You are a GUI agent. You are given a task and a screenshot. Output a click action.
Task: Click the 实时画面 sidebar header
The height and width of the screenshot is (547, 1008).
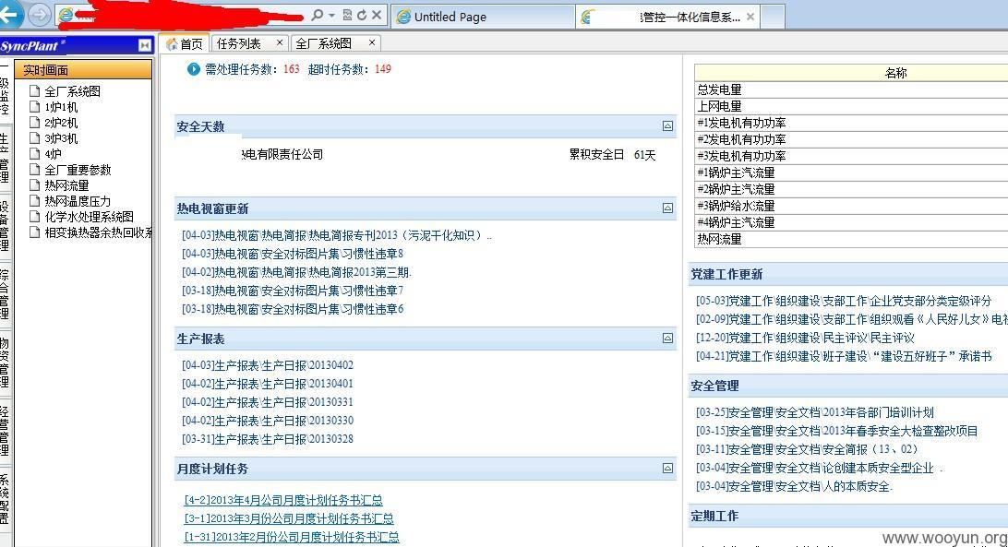pos(84,69)
